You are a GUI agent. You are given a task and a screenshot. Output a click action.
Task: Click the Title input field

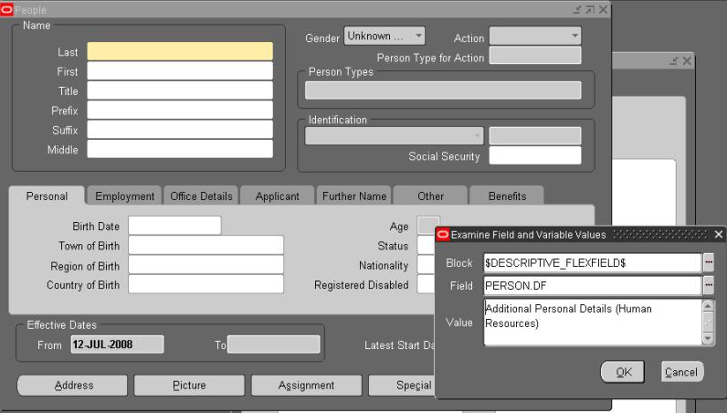click(180, 91)
